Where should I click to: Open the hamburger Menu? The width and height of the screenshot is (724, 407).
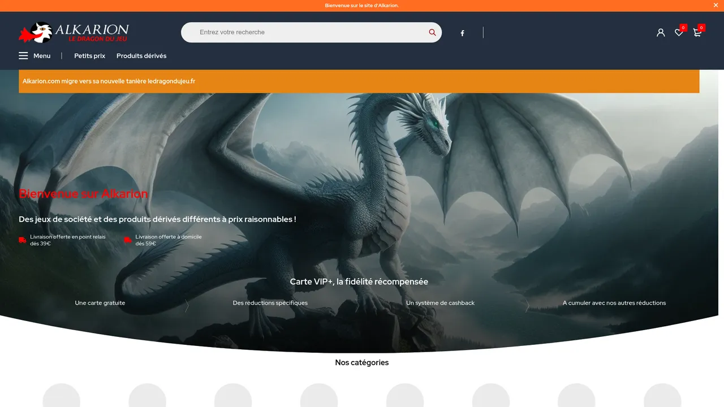tap(35, 56)
